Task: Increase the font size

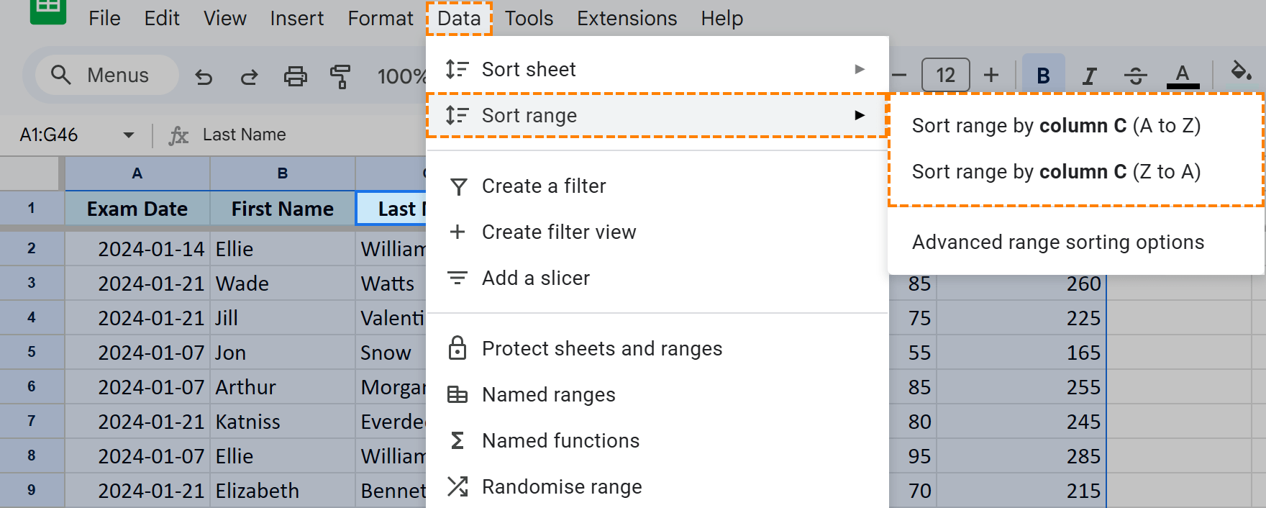Action: (991, 75)
